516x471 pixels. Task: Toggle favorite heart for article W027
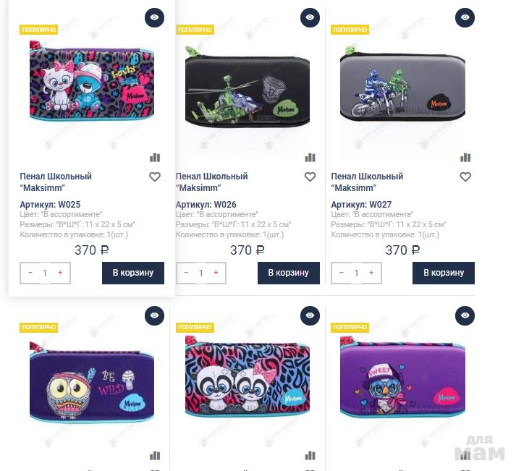pos(465,177)
